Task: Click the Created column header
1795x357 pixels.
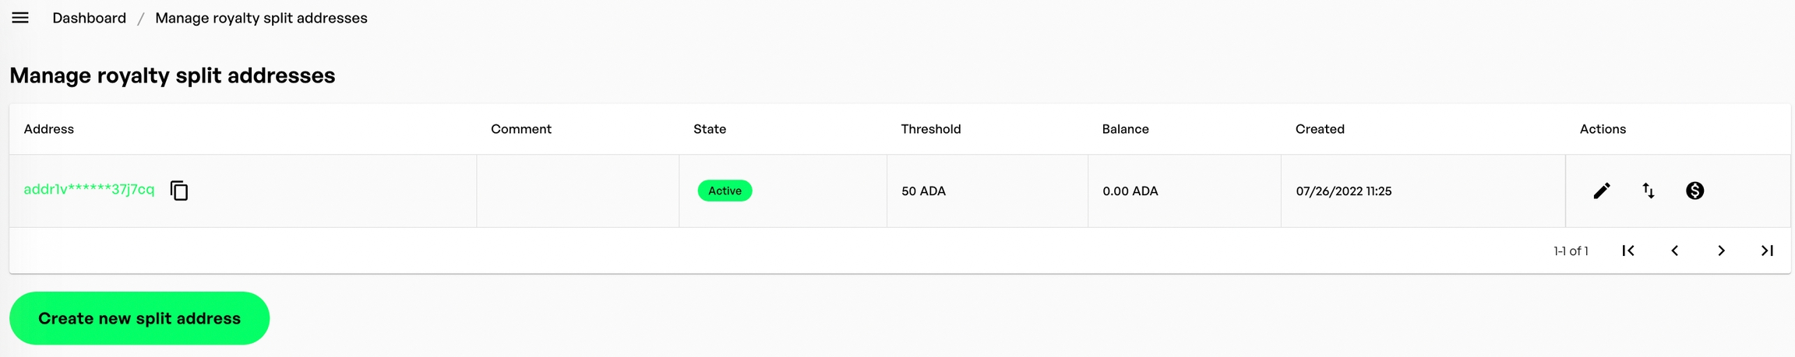Action: pos(1319,129)
